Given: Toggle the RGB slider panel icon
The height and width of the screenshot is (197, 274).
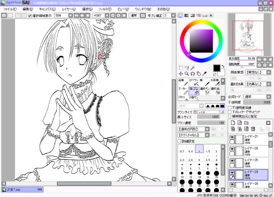Looking at the screenshot, I should click(x=186, y=16).
